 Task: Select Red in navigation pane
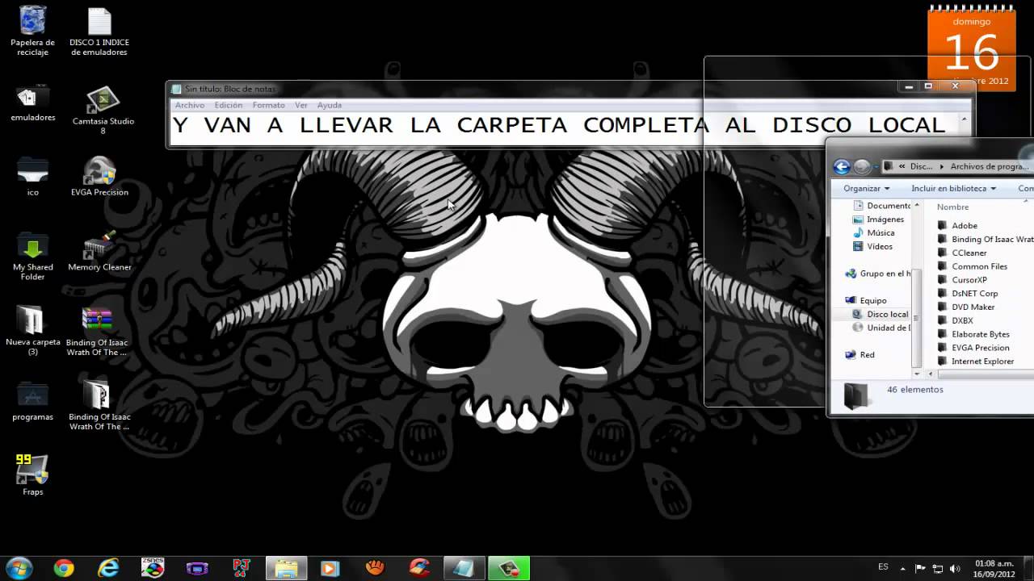[860, 354]
